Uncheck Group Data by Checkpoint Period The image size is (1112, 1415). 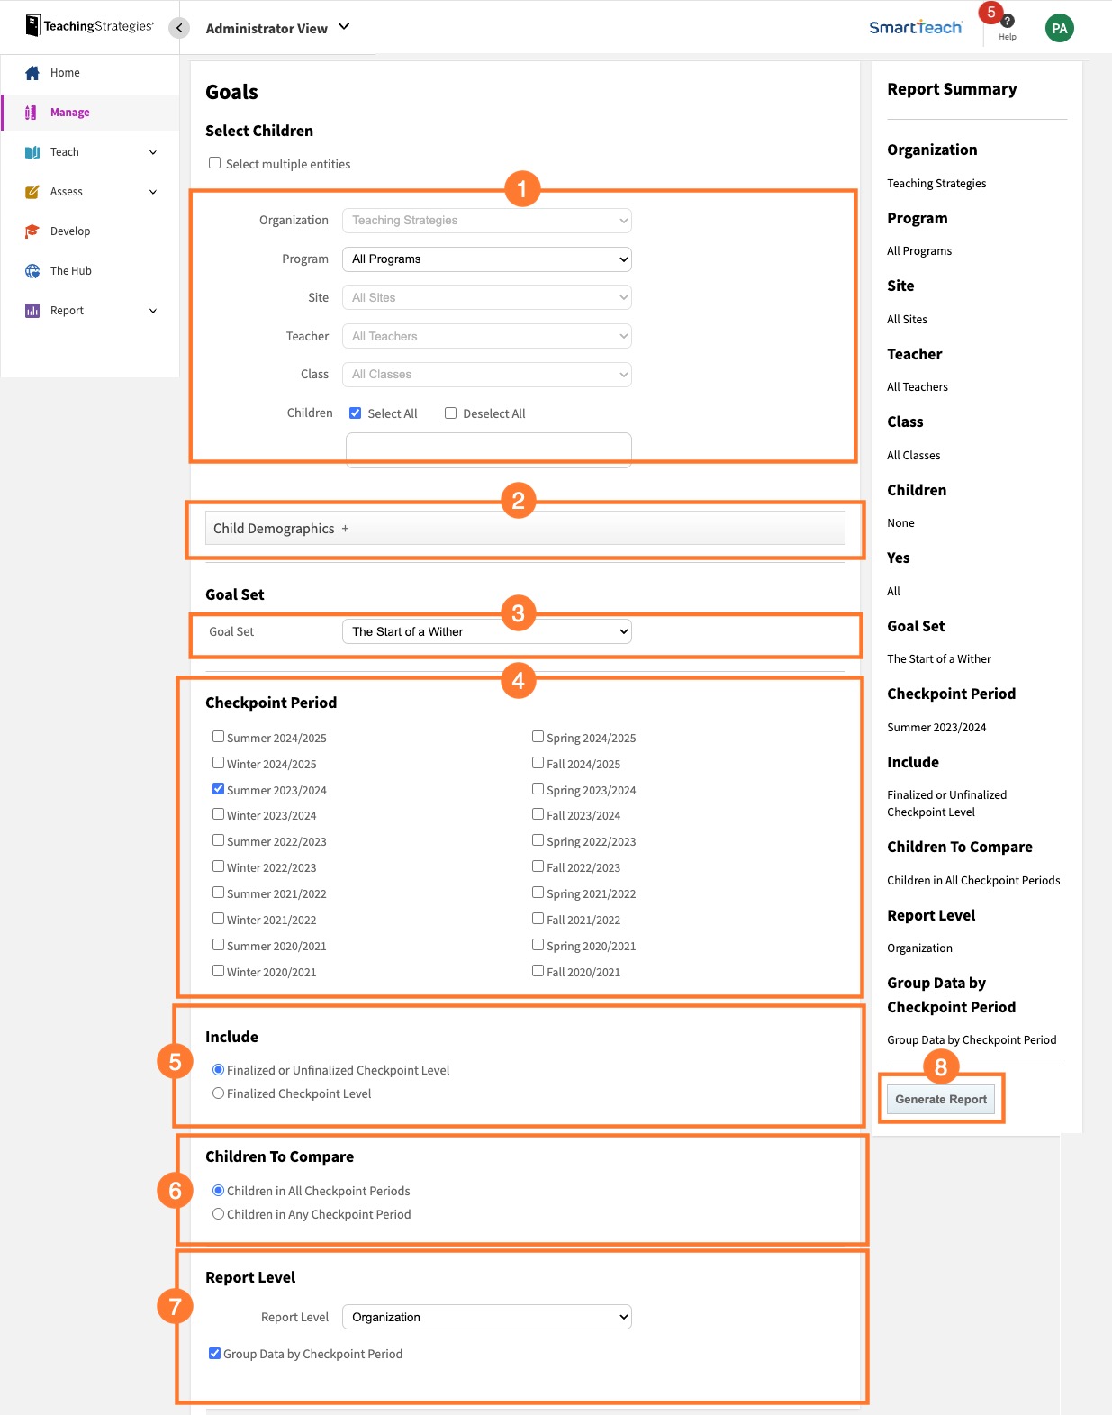click(x=214, y=1353)
